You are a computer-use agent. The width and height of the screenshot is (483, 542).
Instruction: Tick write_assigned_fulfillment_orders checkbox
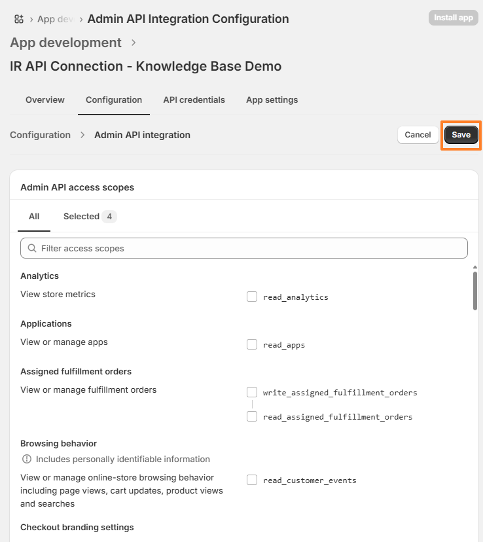tap(252, 393)
